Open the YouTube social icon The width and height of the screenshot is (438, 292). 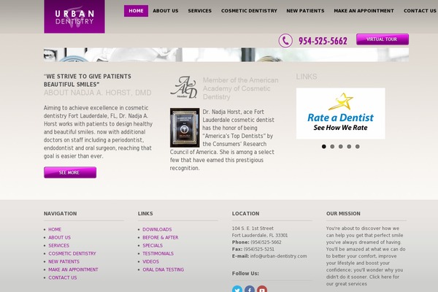(x=262, y=290)
